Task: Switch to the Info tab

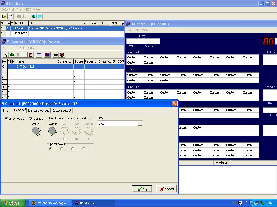Action: (x=5, y=110)
